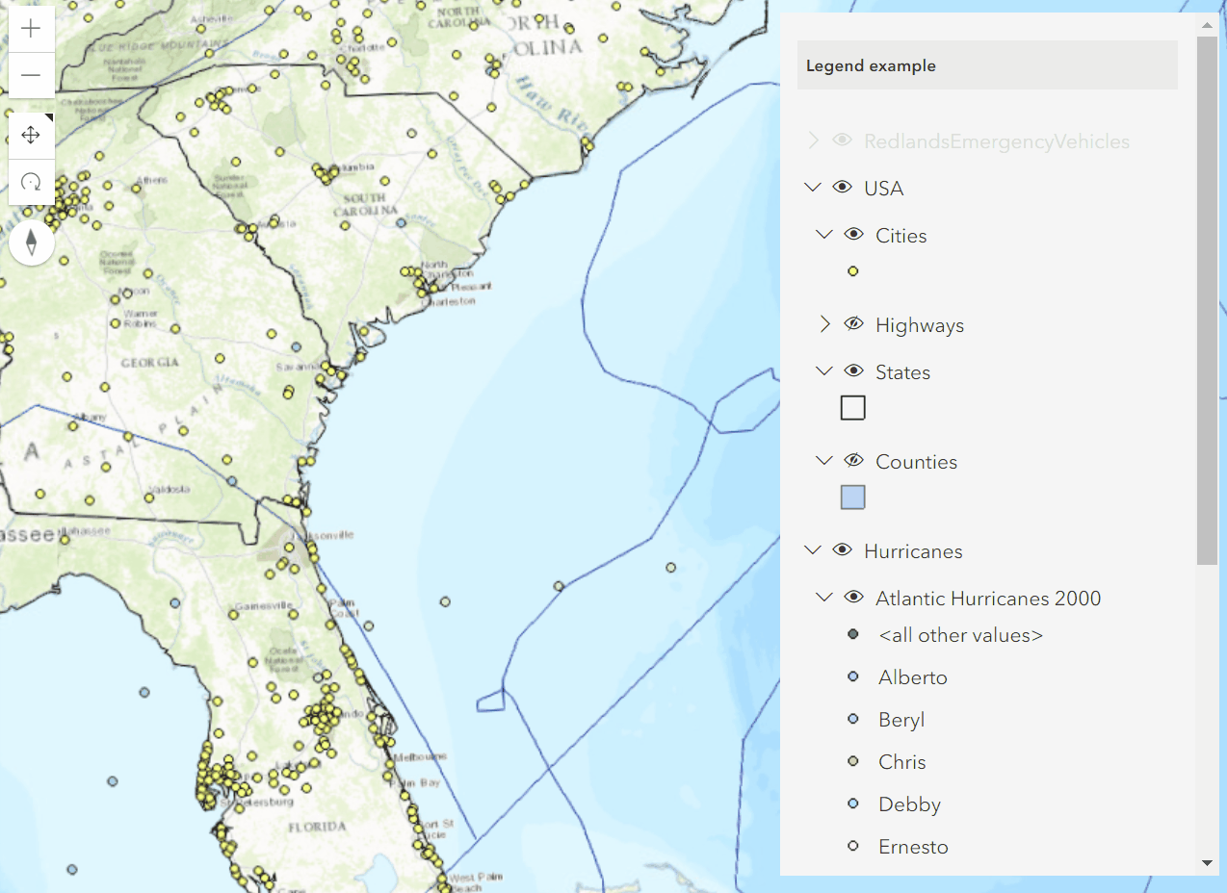
Task: Click the 'Debby' legend entry
Action: pyautogui.click(x=909, y=805)
